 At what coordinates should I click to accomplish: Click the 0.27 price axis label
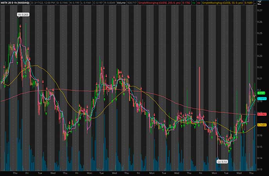(x=260, y=11)
